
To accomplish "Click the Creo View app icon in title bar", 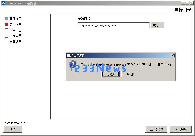I will pyautogui.click(x=3, y=3).
